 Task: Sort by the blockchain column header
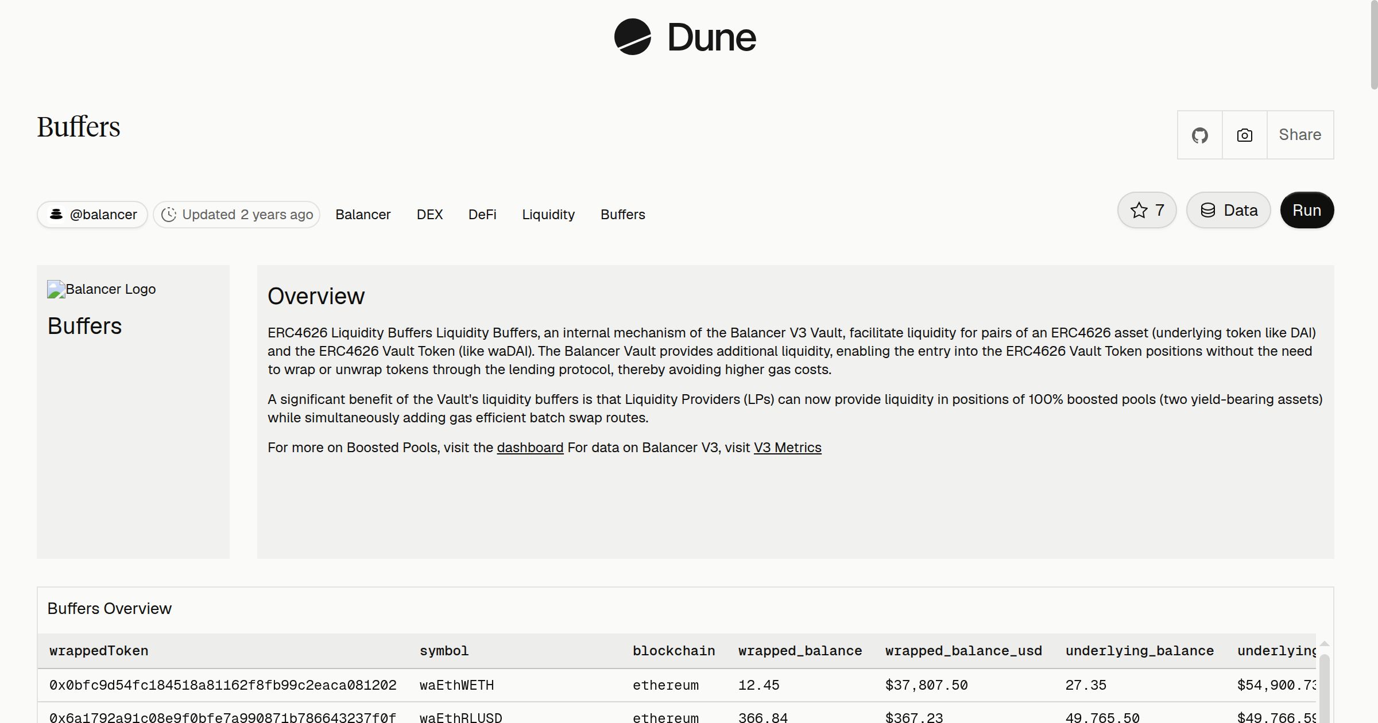pos(673,651)
